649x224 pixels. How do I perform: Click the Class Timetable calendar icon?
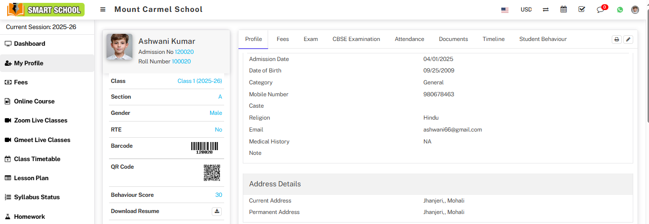pyautogui.click(x=8, y=159)
